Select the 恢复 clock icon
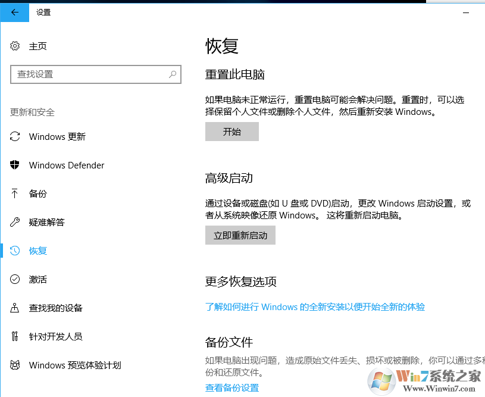Screen dimensions: 485x397 click(x=14, y=251)
